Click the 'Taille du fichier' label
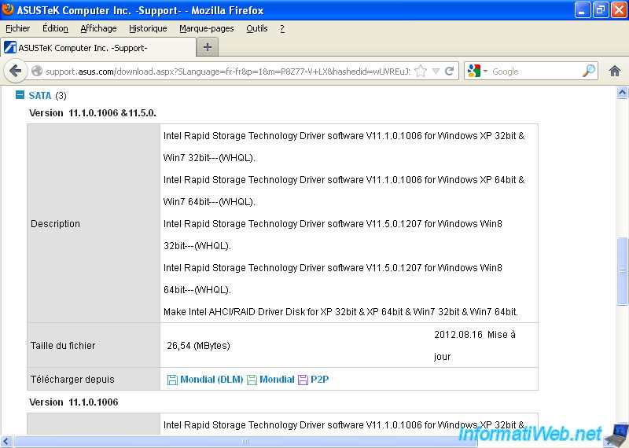Screen dimensions: 629x448 coord(63,346)
